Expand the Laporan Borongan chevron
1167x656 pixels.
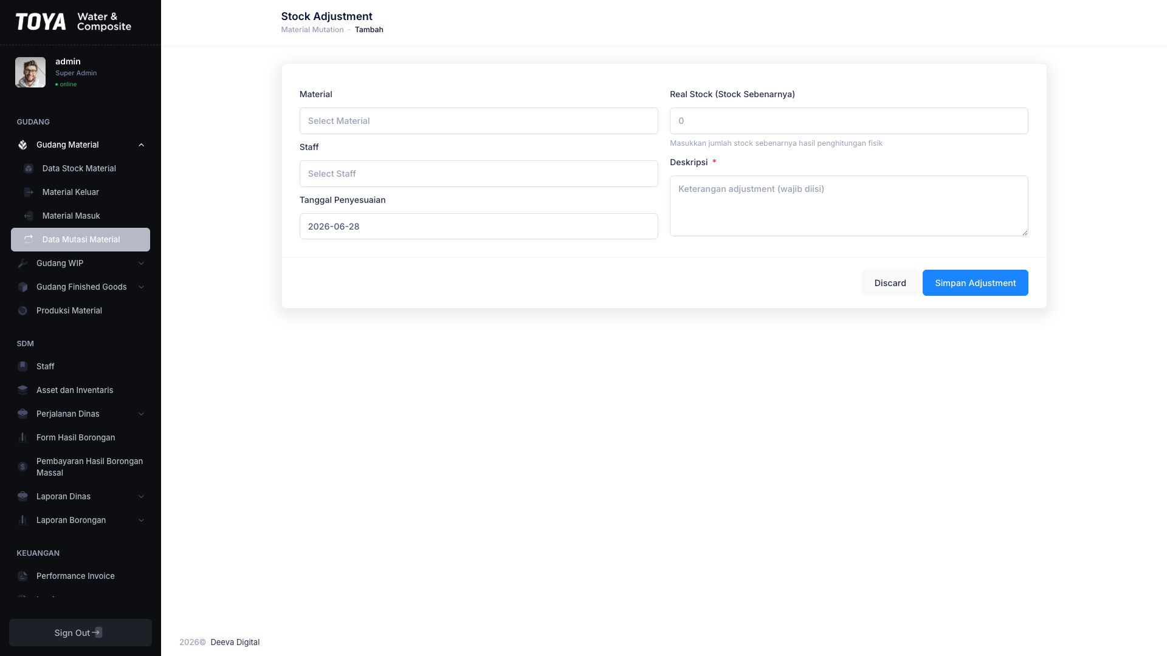tap(141, 521)
